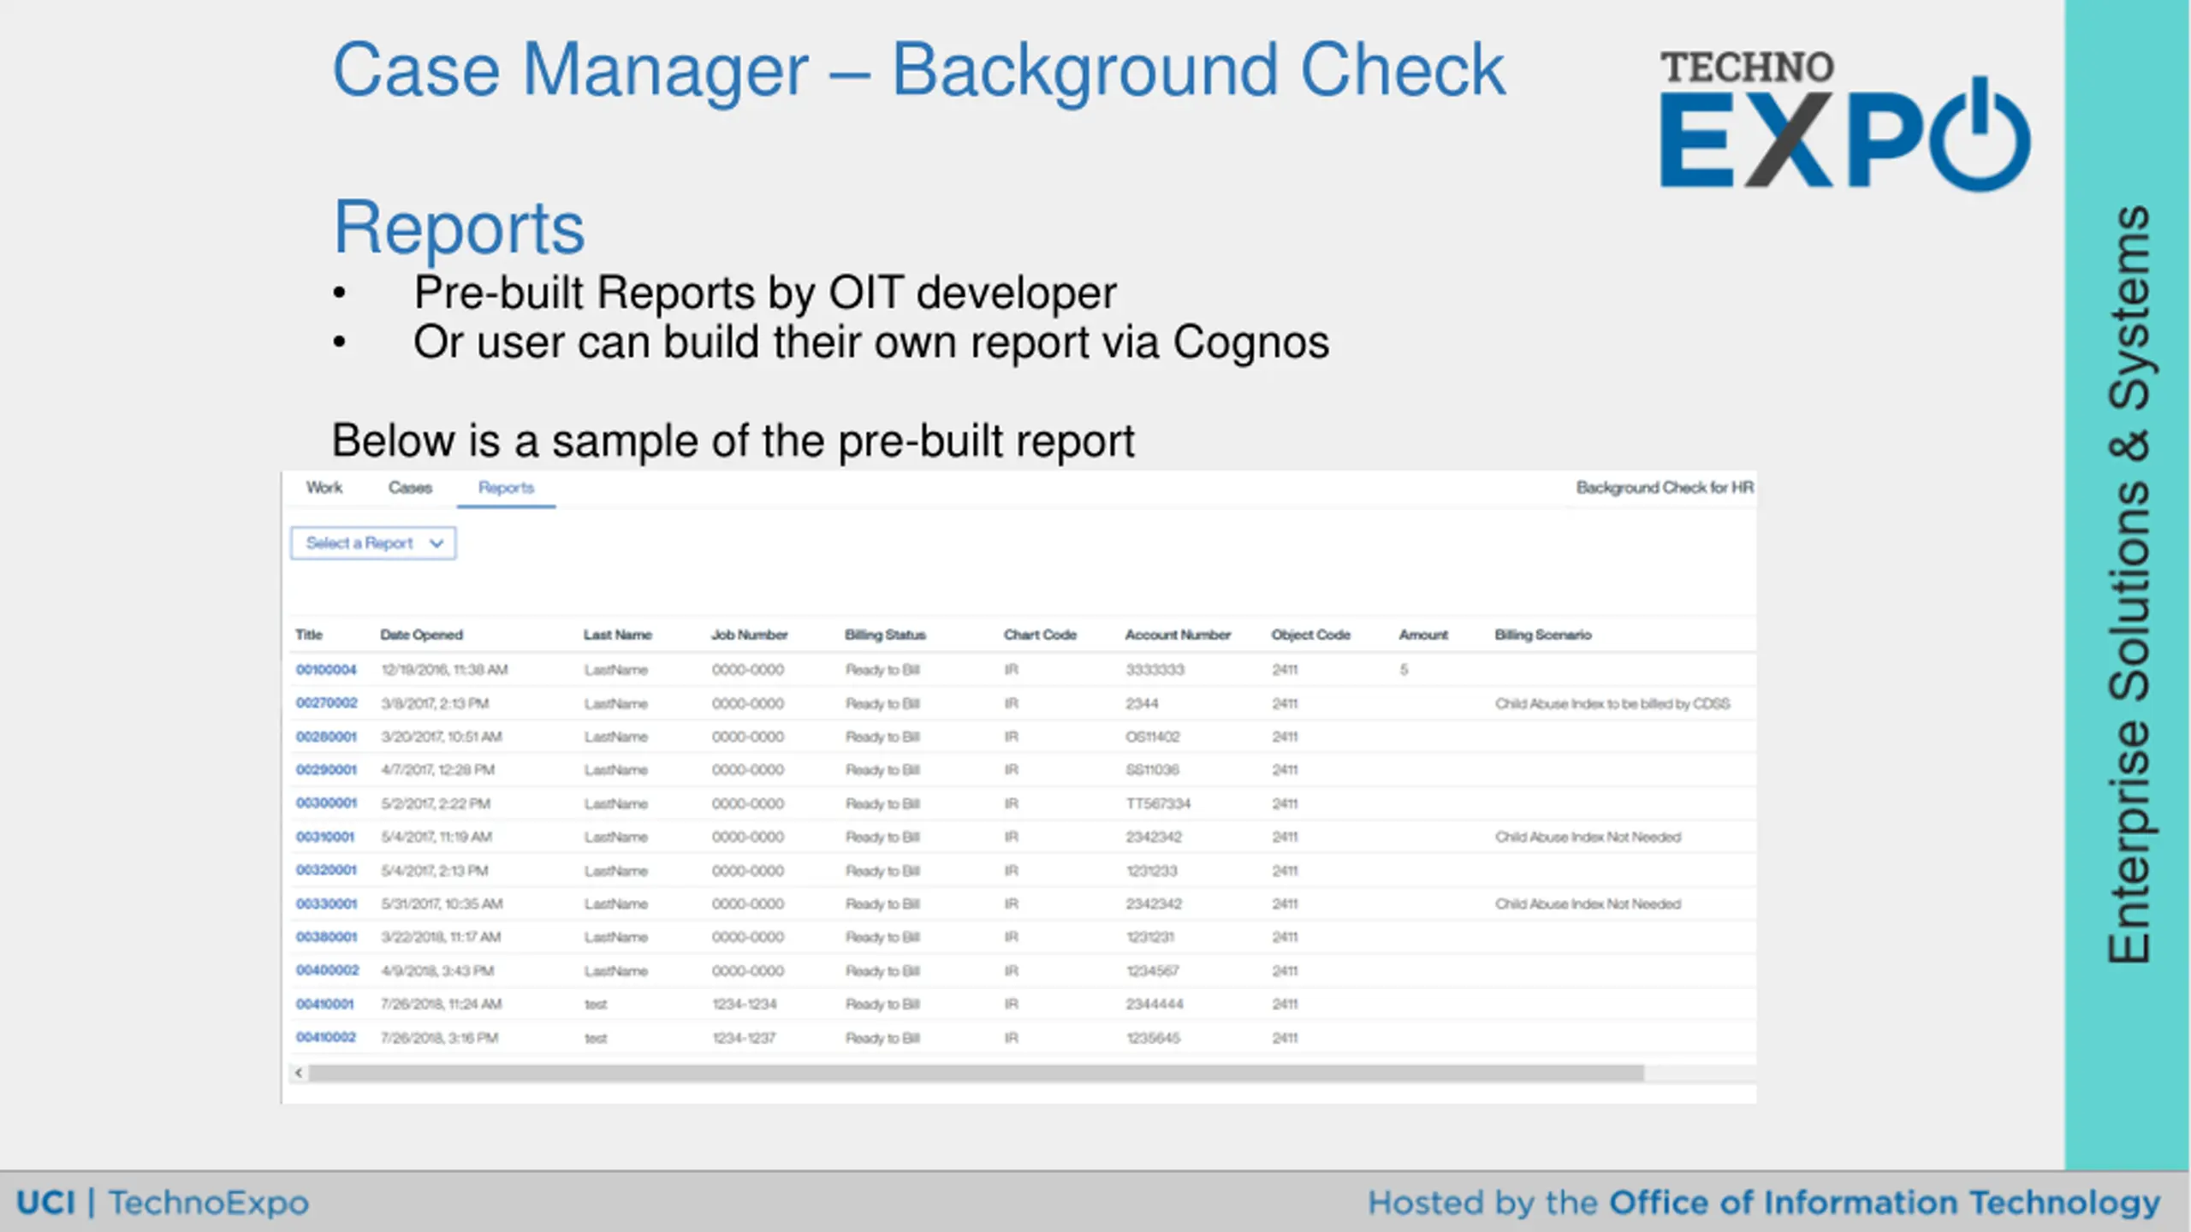Open case link 00410001
This screenshot has height=1232, width=2191.
pyautogui.click(x=325, y=1004)
